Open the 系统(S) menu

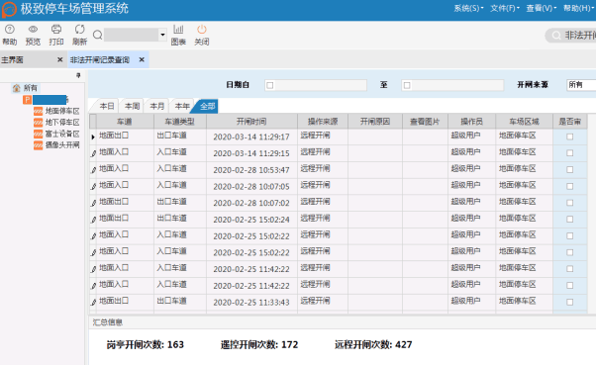[x=468, y=8]
